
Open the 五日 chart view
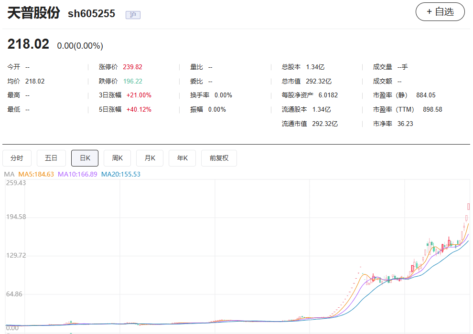(51, 158)
